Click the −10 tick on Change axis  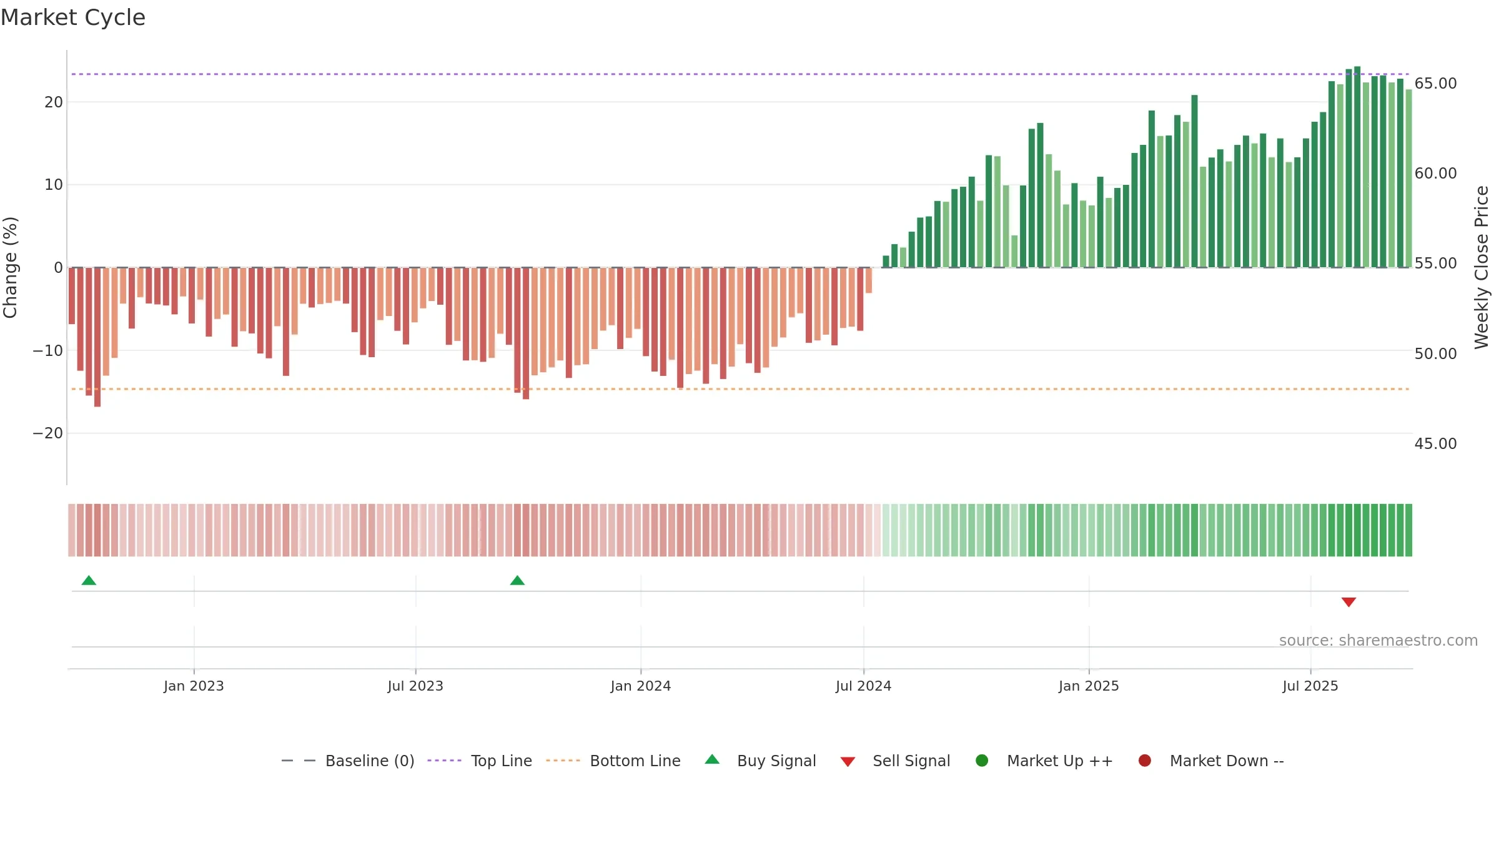[x=48, y=350]
